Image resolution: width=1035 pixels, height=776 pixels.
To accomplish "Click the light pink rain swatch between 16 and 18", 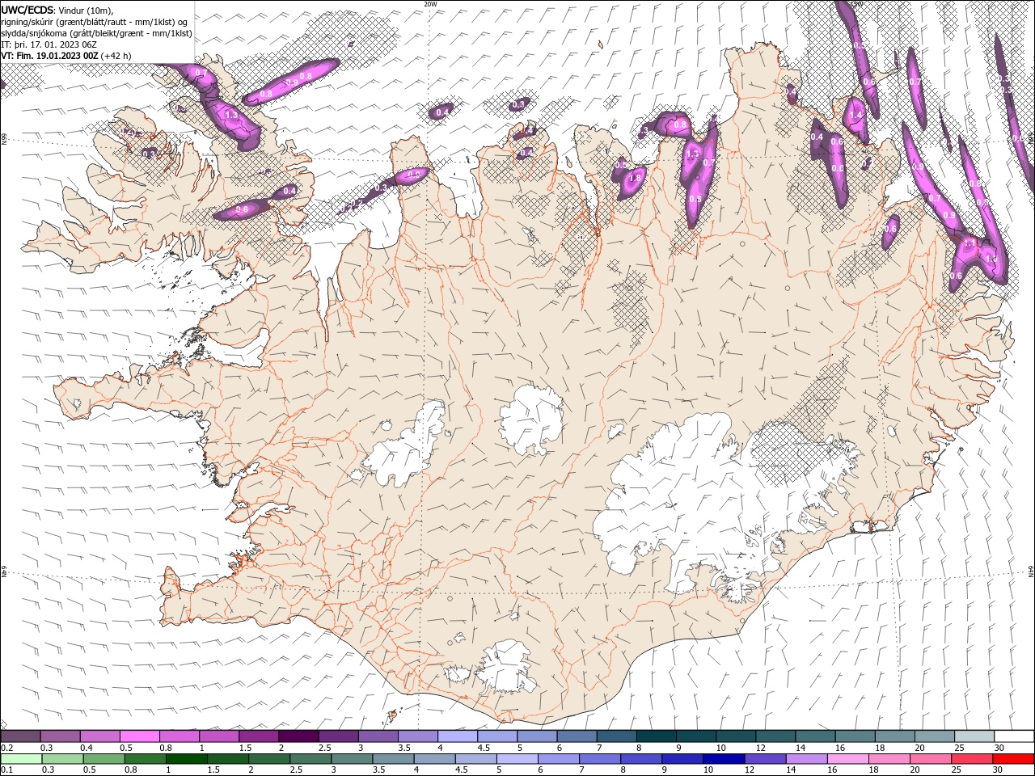I will [x=847, y=759].
